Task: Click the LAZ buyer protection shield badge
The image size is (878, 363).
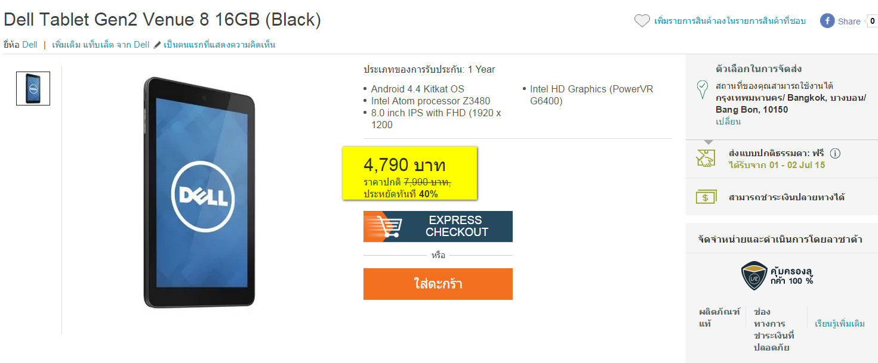Action: point(754,276)
